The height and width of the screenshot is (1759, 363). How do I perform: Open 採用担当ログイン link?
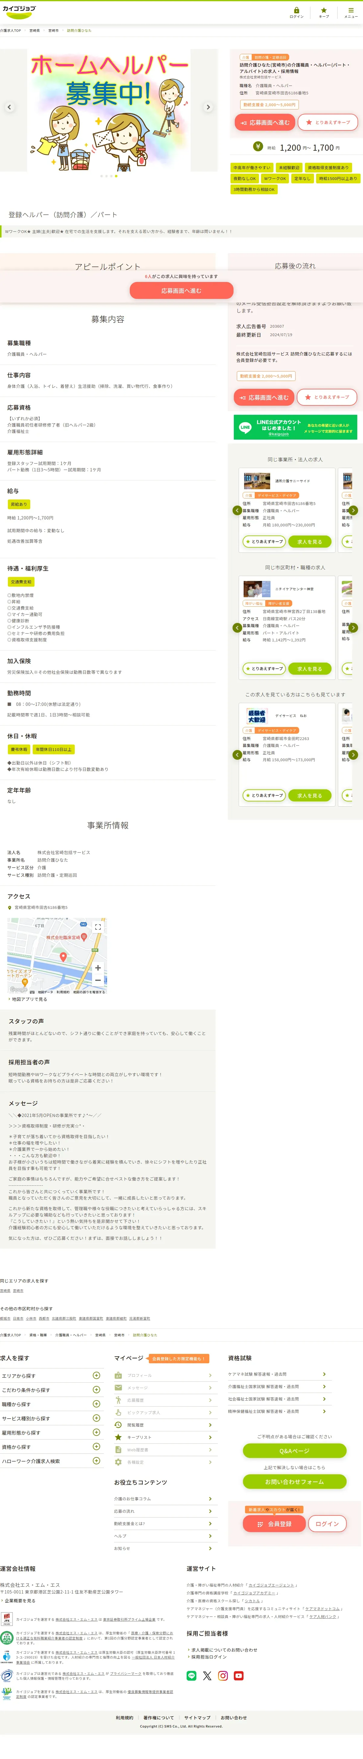click(x=209, y=1657)
